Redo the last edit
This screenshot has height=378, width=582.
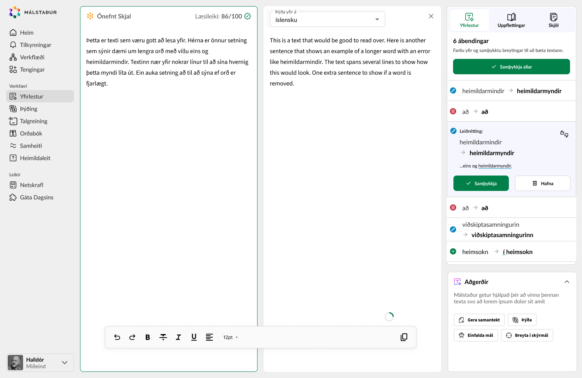pyautogui.click(x=132, y=337)
